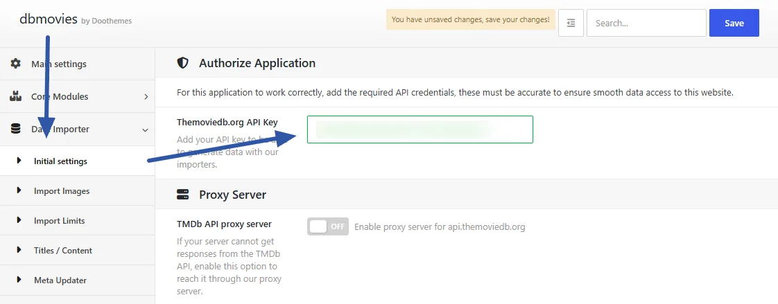Click the Data Importer database icon
This screenshot has width=778, height=304.
pyautogui.click(x=15, y=129)
